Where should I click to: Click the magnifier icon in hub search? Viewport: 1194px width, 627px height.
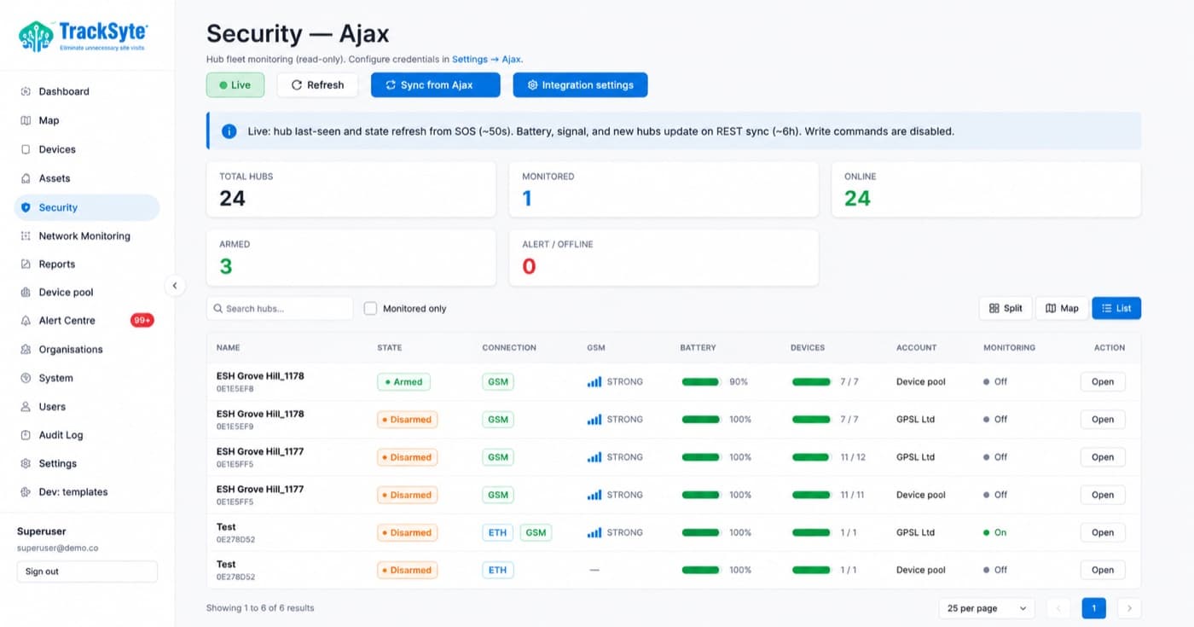pos(218,309)
